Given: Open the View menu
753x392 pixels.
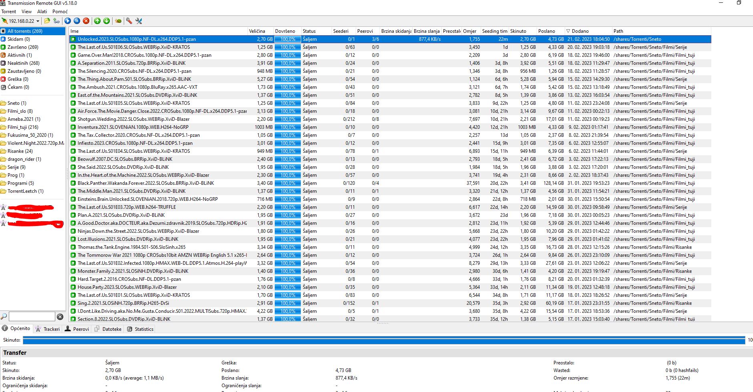Looking at the screenshot, I should (x=26, y=12).
